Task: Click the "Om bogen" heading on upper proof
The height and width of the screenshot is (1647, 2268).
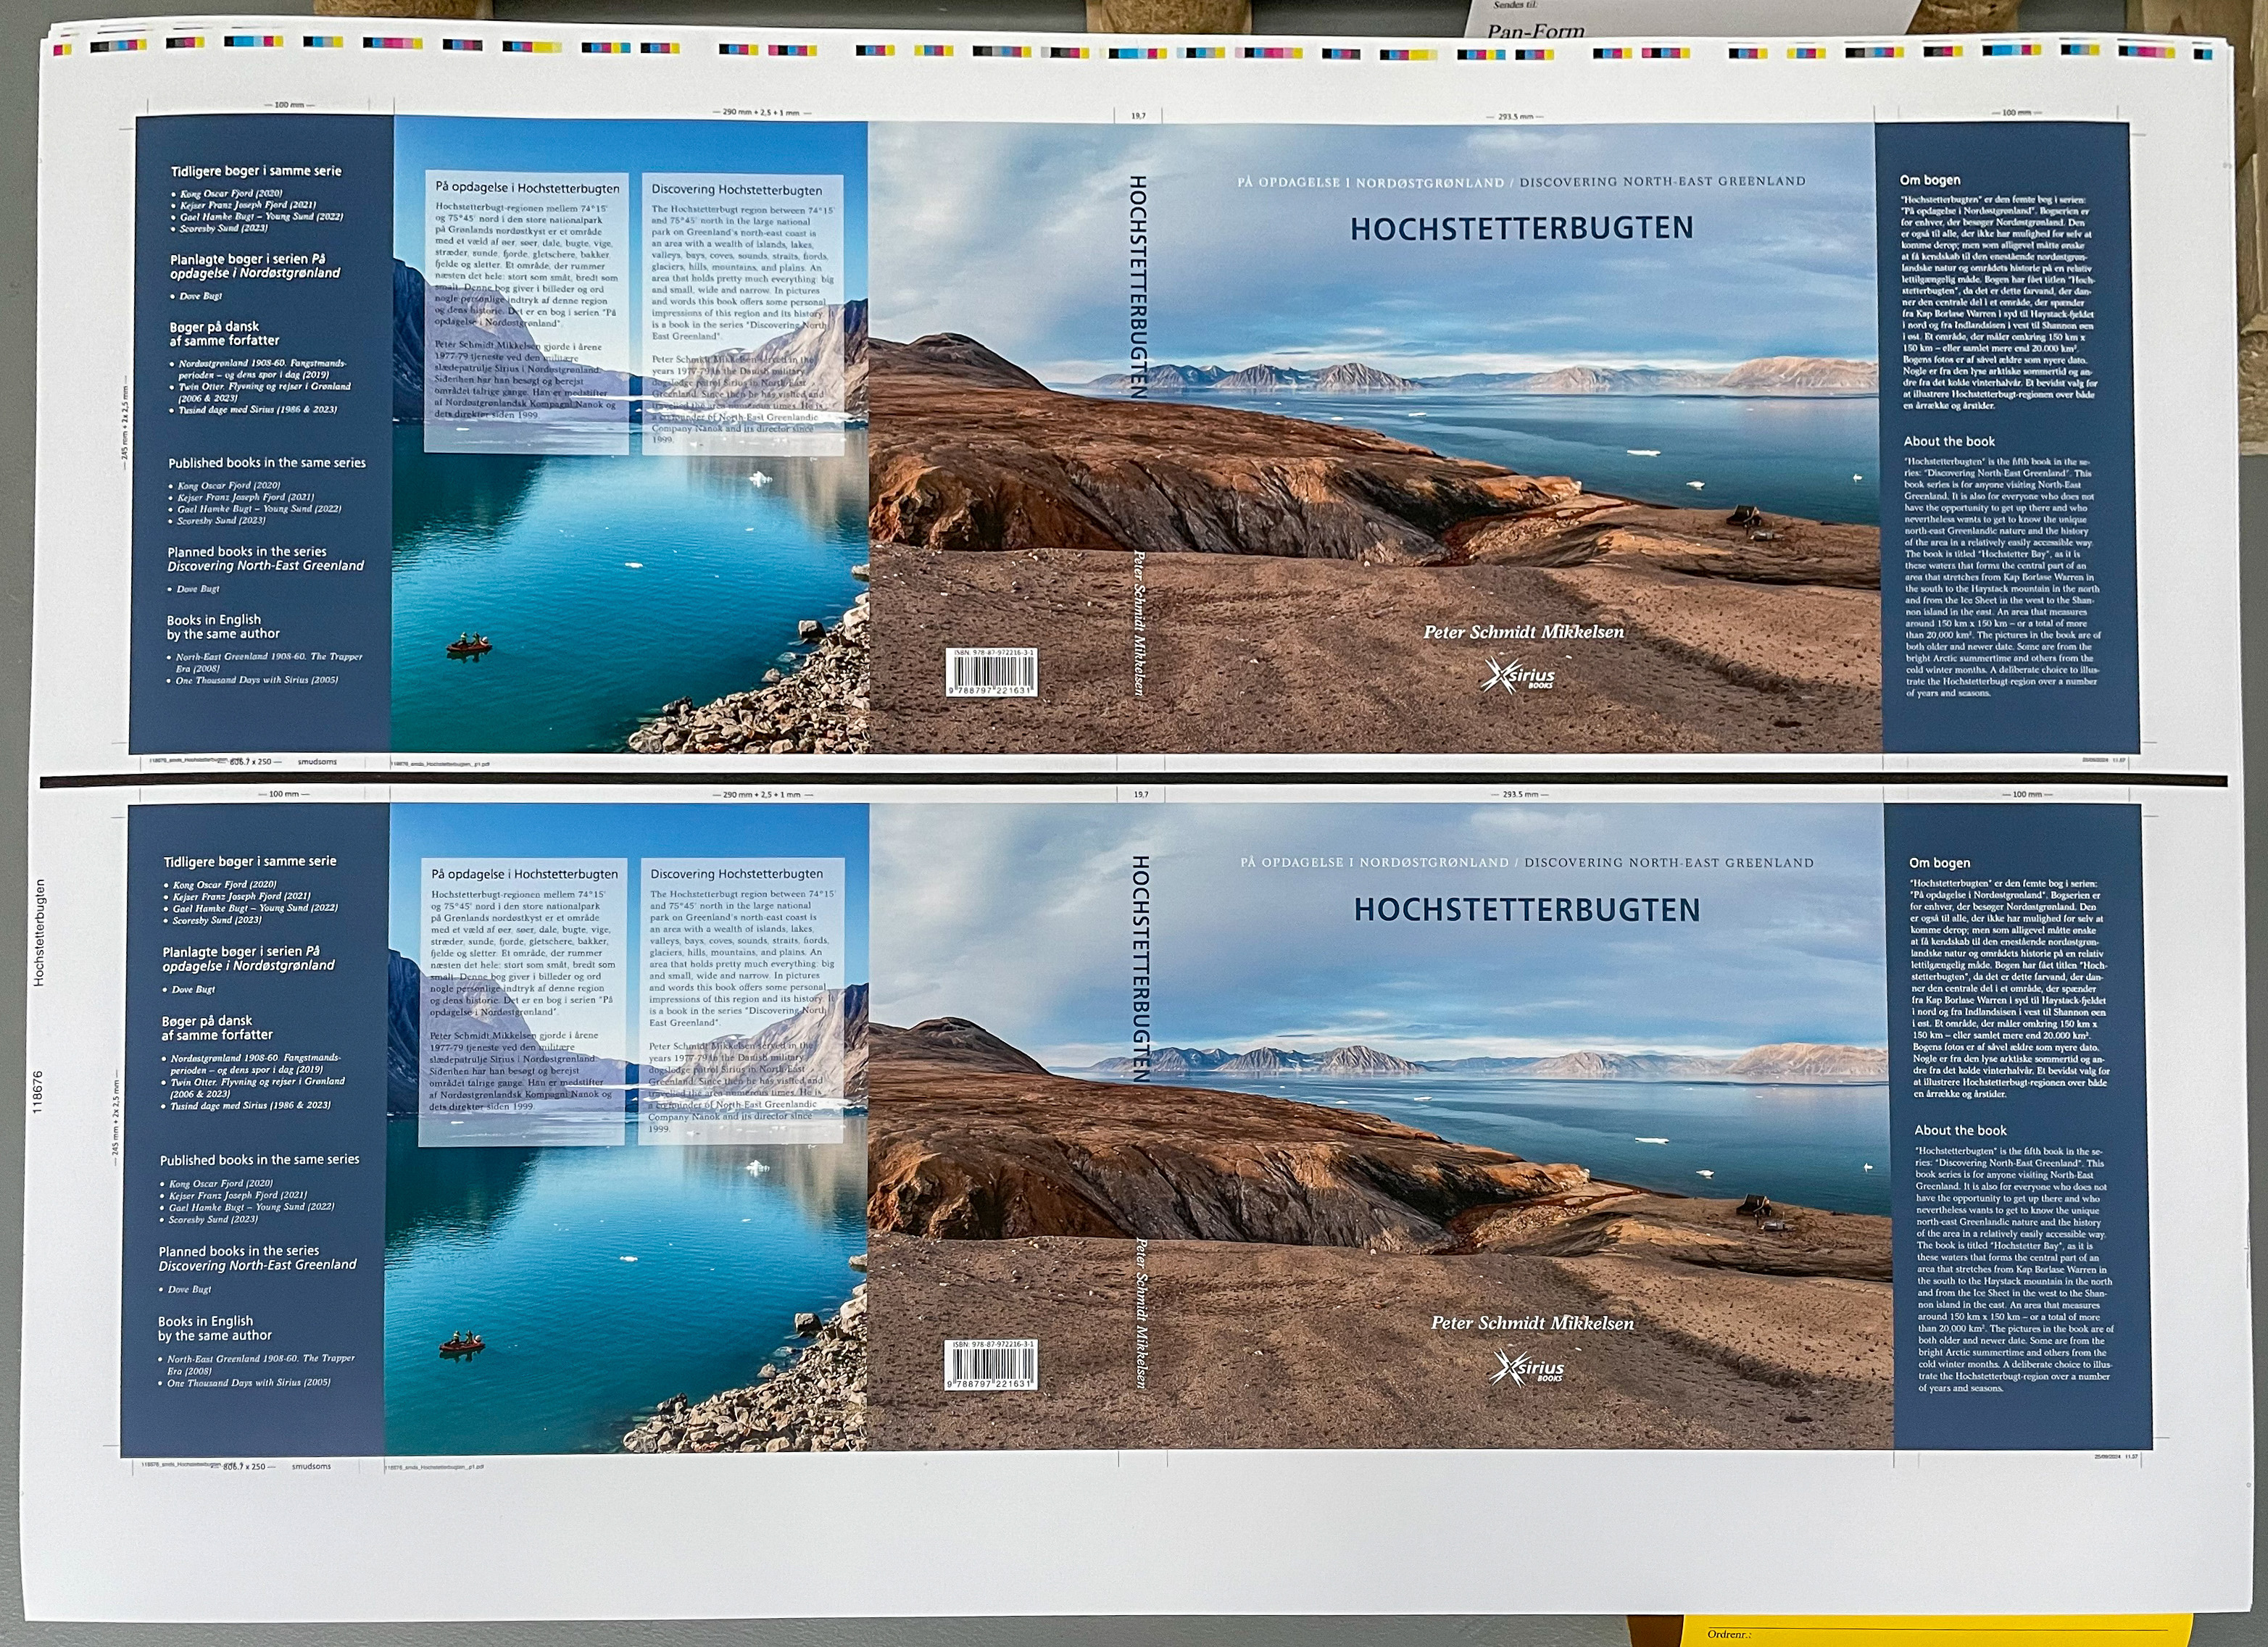Action: (1930, 180)
